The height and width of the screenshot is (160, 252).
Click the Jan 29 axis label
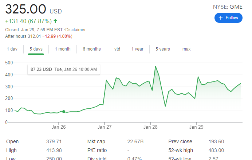196,127
